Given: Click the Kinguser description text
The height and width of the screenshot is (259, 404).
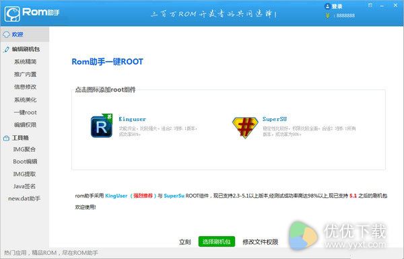Looking at the screenshot, I should (158, 131).
